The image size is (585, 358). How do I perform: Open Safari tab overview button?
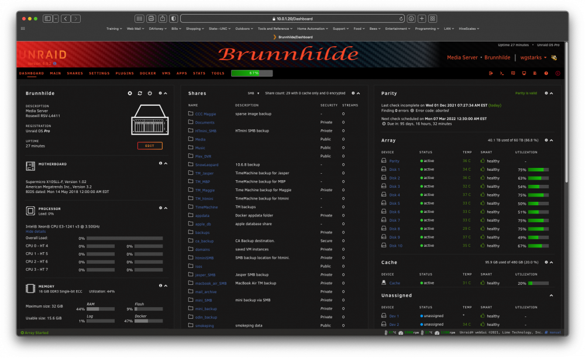tap(433, 19)
